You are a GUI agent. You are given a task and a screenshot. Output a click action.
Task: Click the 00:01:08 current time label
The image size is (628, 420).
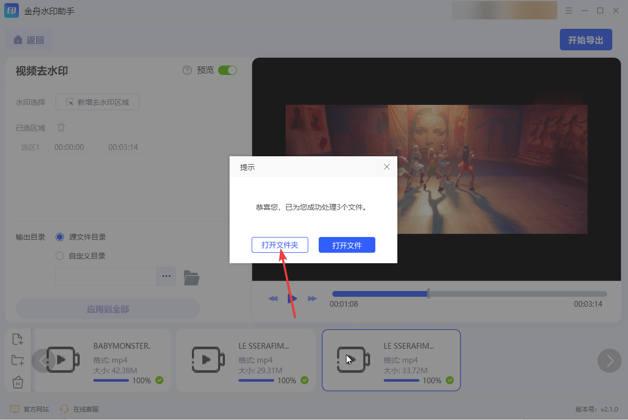(344, 304)
